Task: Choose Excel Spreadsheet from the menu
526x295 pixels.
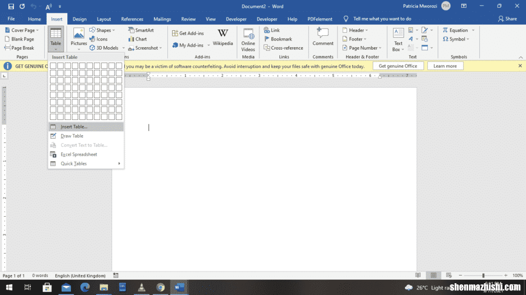Action: point(86,155)
